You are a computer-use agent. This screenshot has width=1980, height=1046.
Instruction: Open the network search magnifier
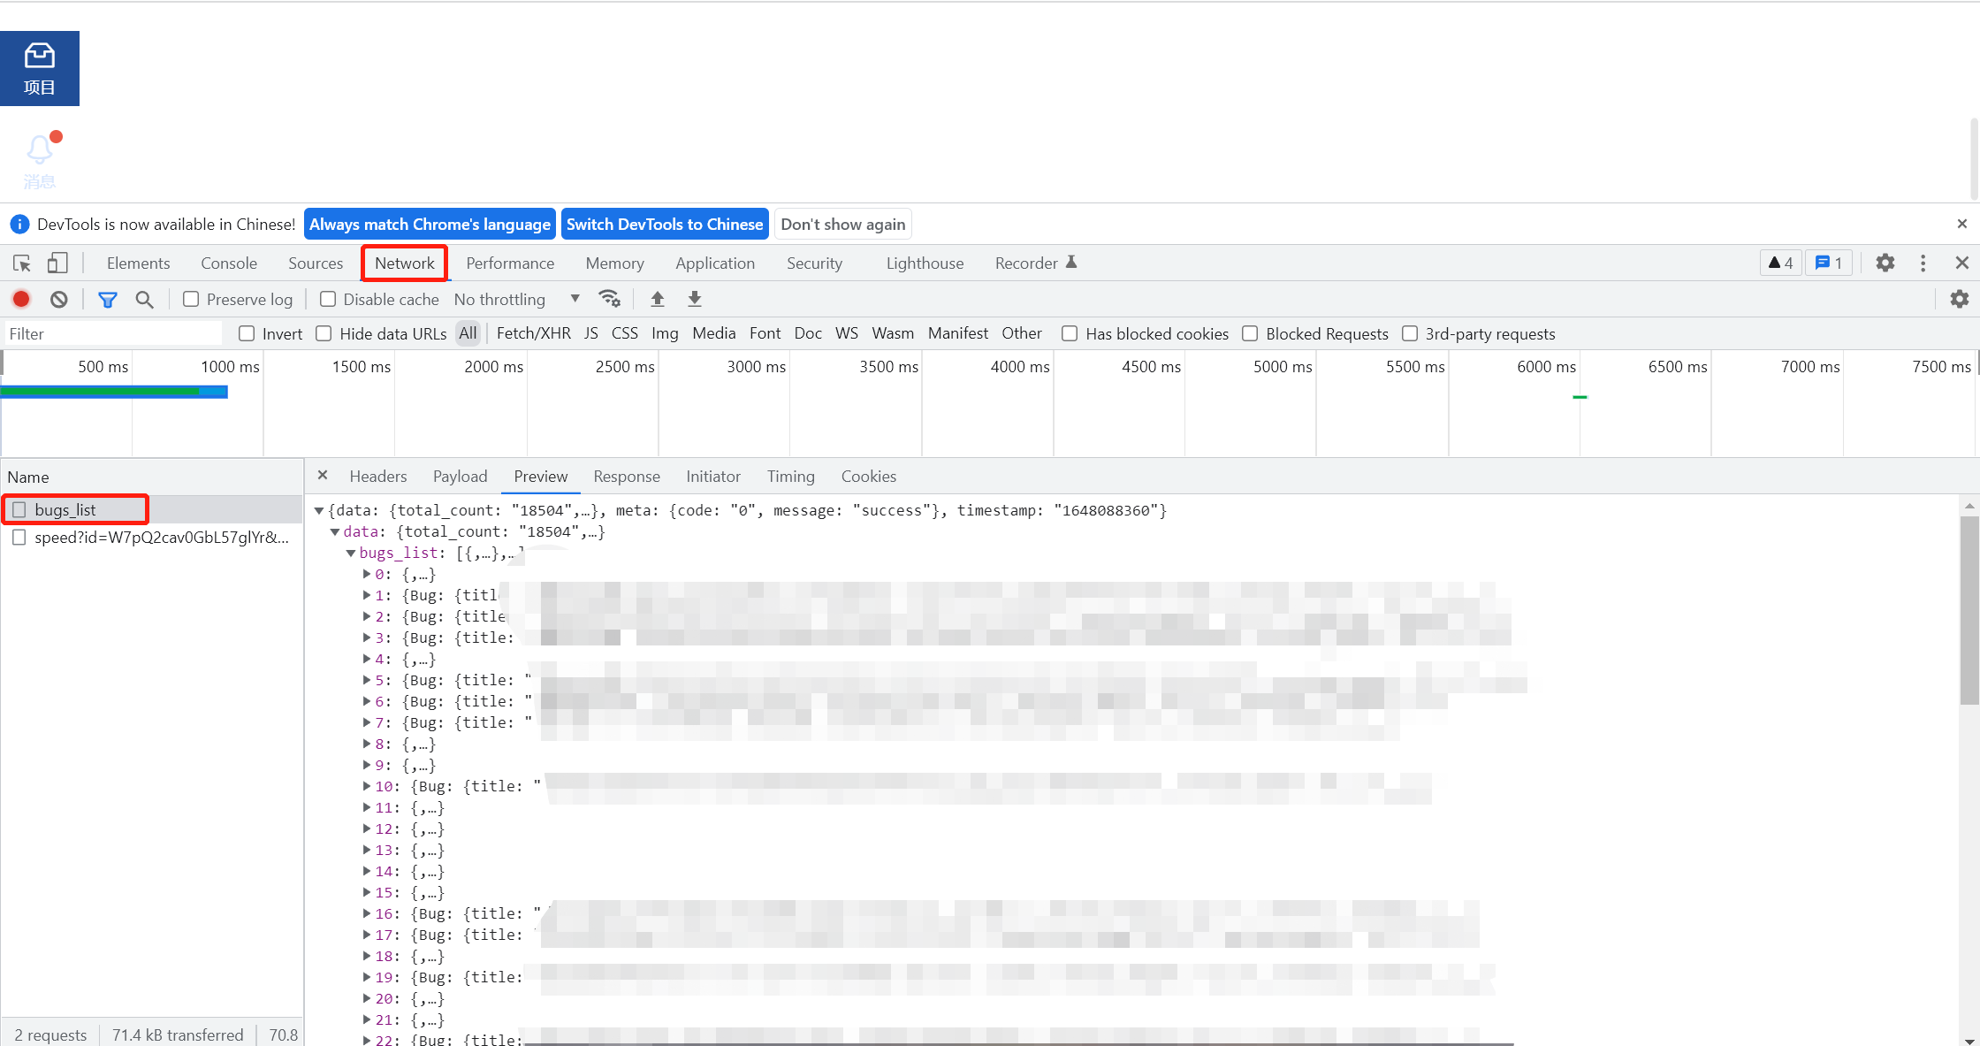[x=144, y=300]
